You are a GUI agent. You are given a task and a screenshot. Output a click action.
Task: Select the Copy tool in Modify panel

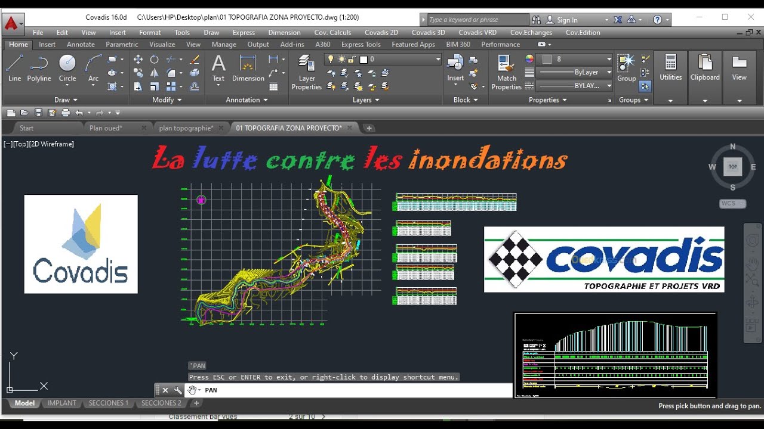[x=138, y=73]
